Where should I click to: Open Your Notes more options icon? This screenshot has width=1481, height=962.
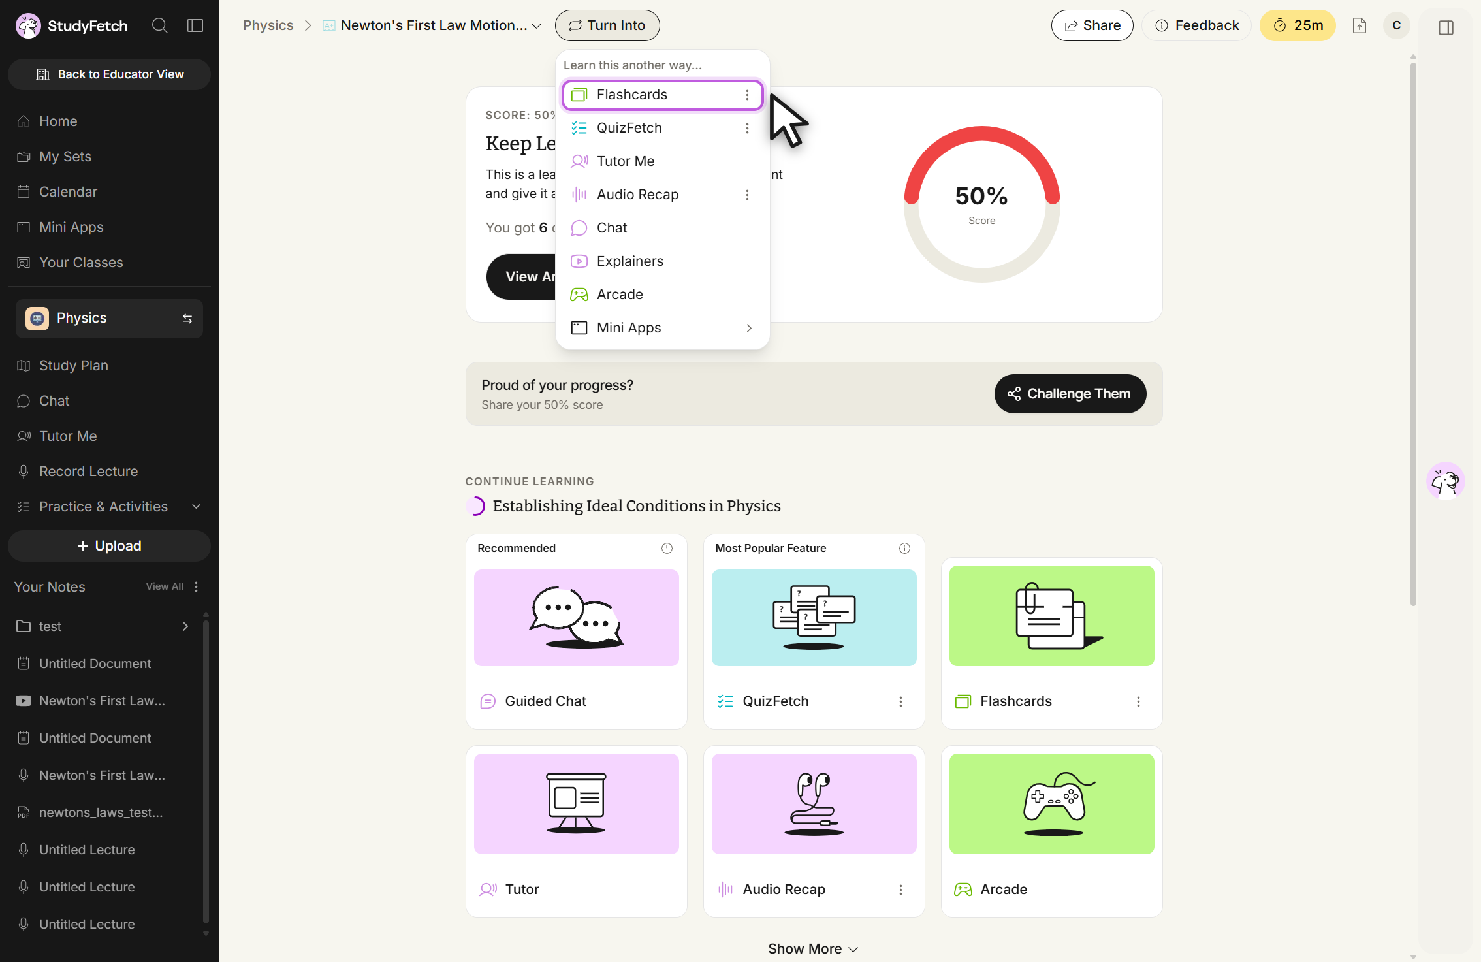196,586
